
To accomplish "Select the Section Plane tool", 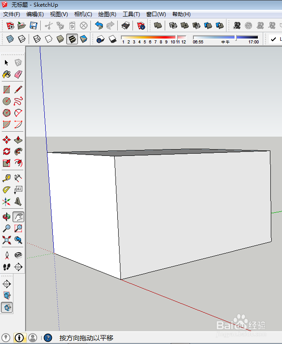I will (x=18, y=267).
